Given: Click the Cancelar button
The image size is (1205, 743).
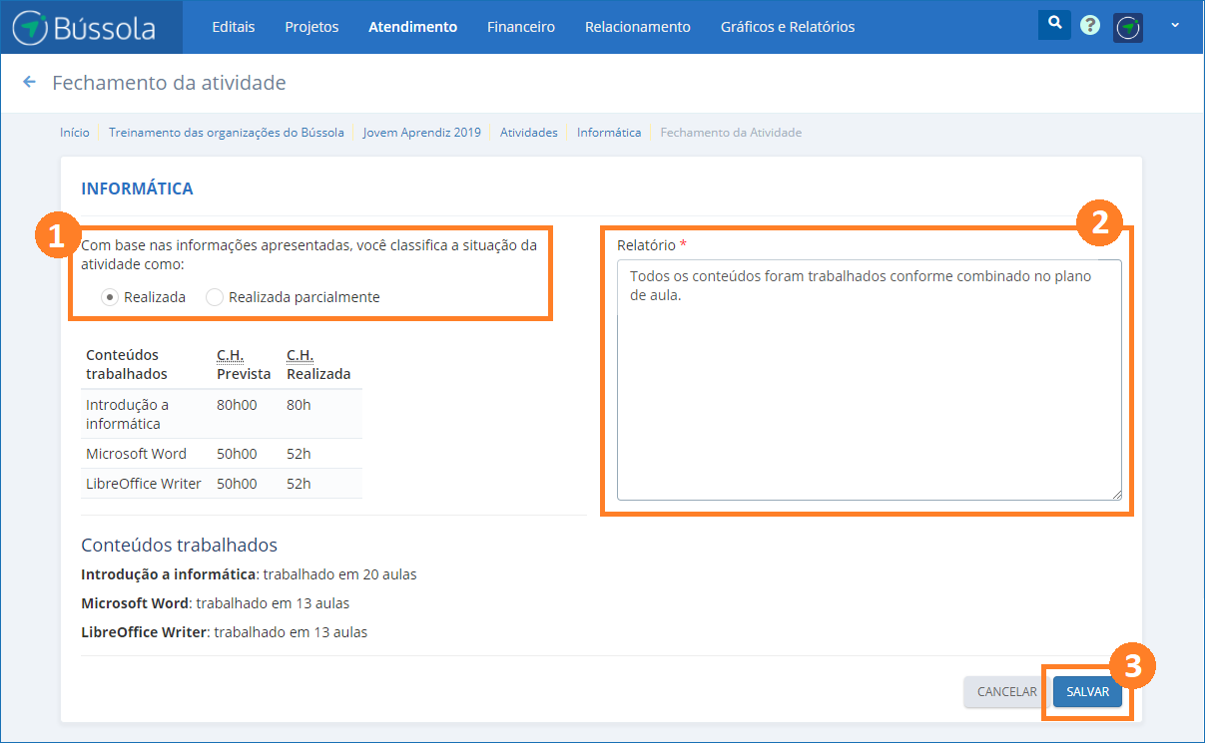Looking at the screenshot, I should tap(1006, 692).
